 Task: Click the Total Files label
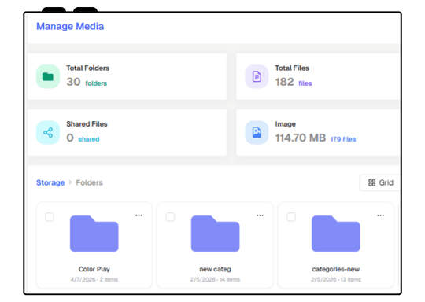292,68
